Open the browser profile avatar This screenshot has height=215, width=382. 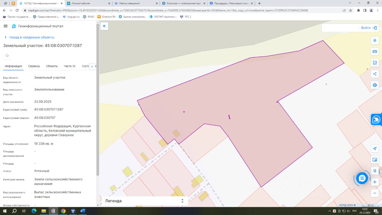[x=371, y=10]
